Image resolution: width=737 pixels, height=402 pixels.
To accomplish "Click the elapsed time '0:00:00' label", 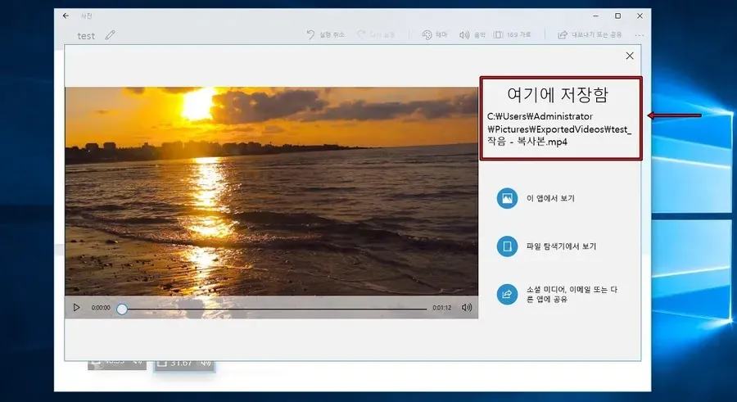I will click(x=101, y=308).
